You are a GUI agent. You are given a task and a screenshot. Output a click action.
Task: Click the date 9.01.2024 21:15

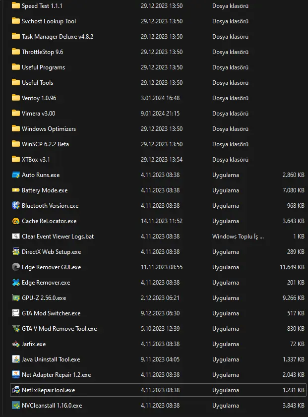click(x=160, y=114)
